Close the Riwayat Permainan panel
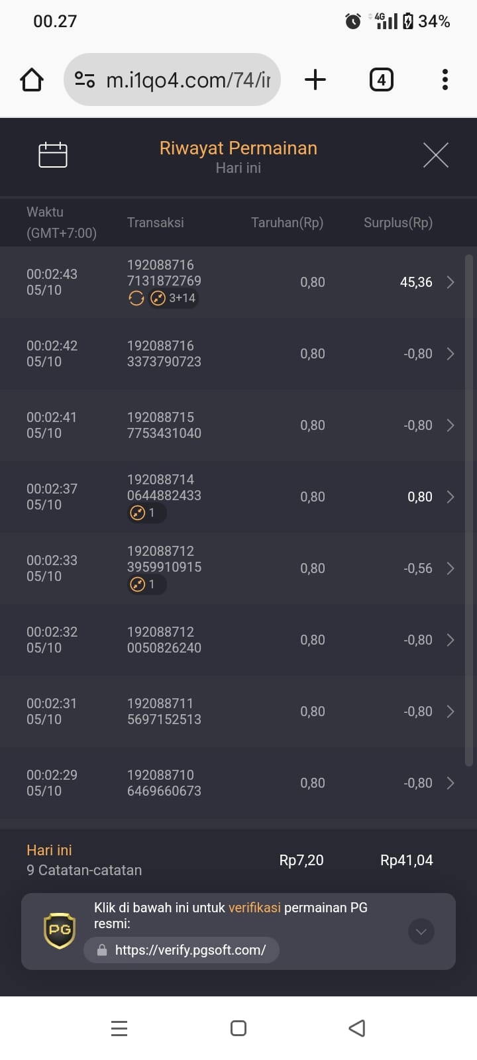Screen dimensions: 477x1060 436,155
